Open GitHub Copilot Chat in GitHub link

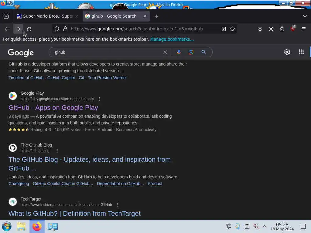tap(63, 184)
